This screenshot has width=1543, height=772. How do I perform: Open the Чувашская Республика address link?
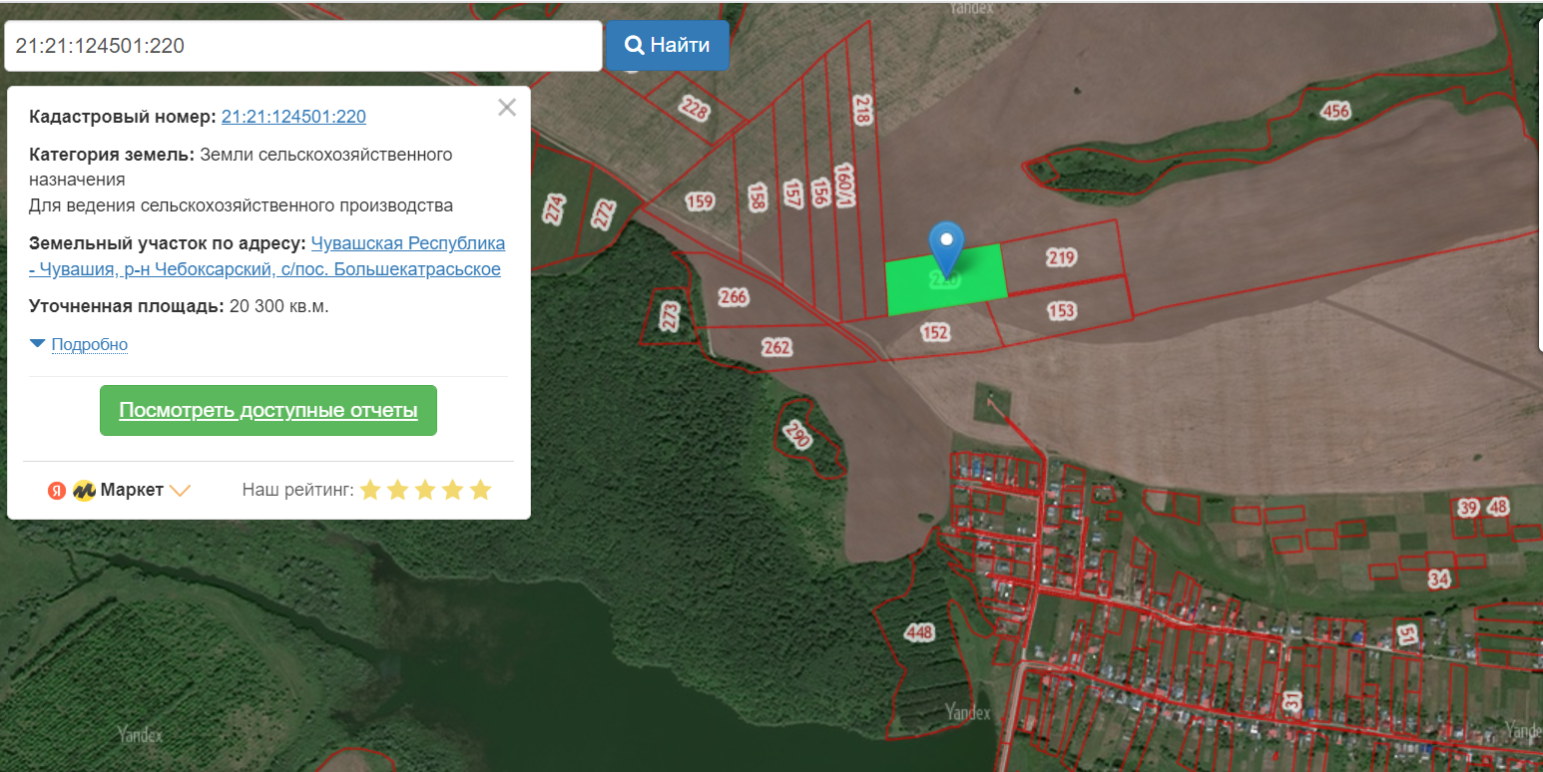[x=267, y=256]
